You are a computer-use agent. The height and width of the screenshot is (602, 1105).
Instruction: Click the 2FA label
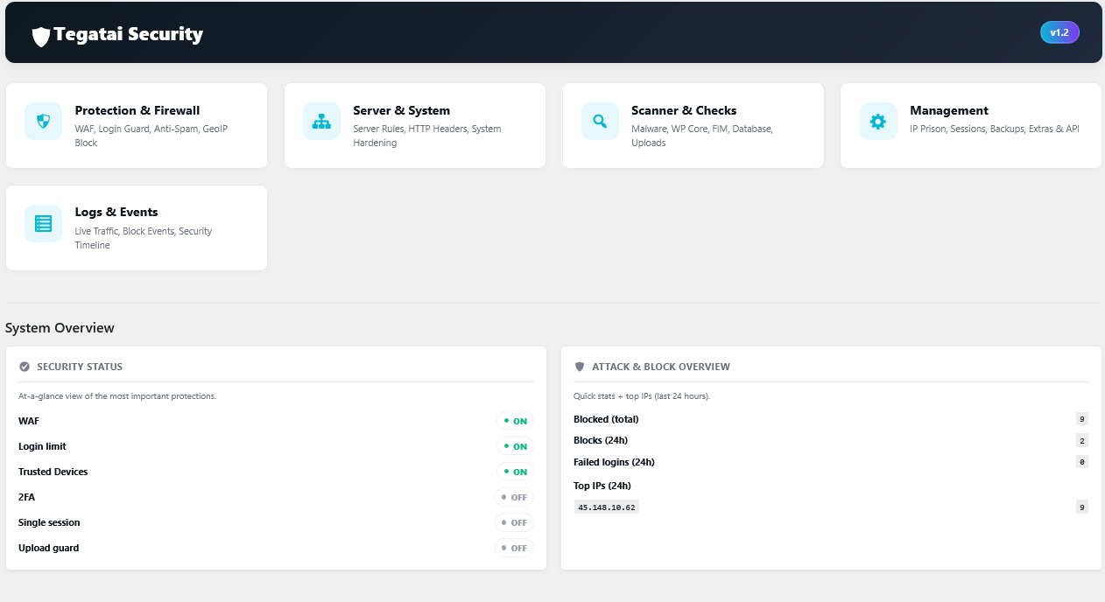[26, 497]
